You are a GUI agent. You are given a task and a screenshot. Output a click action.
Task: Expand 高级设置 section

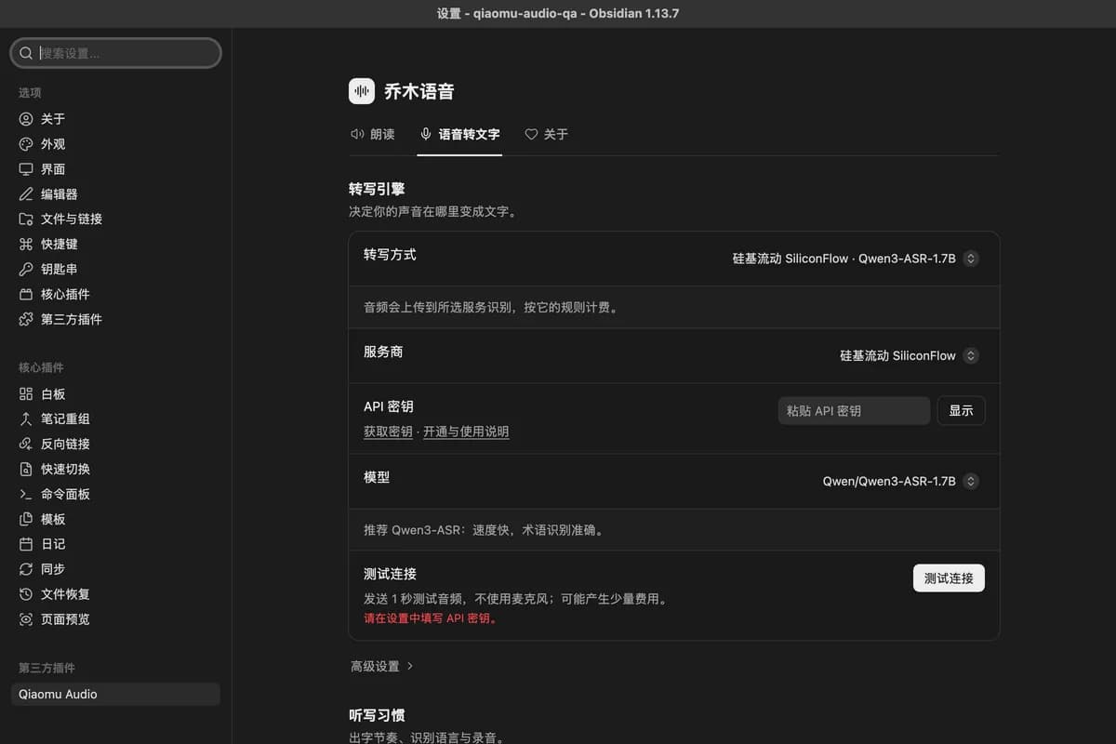pyautogui.click(x=382, y=666)
